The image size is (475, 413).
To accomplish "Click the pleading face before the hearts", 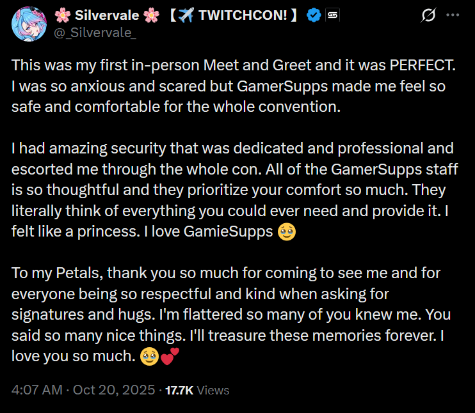I will [149, 357].
